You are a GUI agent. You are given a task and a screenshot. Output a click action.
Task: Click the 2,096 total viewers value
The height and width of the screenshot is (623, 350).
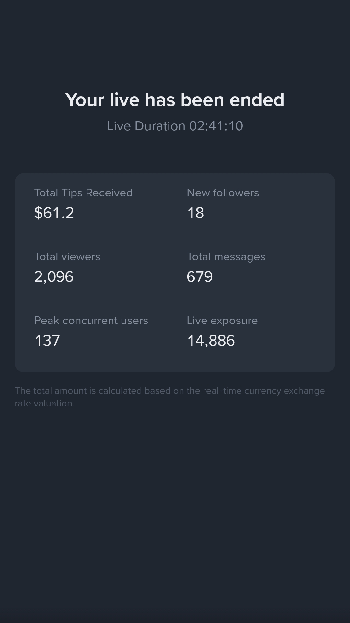(x=54, y=277)
